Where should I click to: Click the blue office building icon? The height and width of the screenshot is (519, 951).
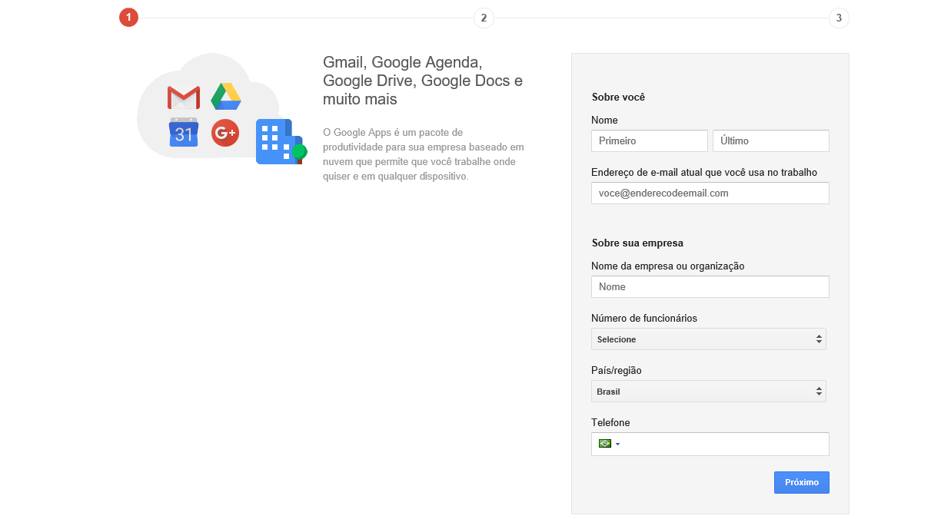click(x=280, y=142)
